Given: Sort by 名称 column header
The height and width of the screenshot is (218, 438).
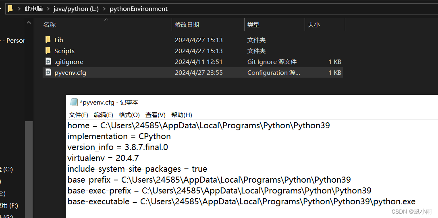Looking at the screenshot, I should 50,25.
